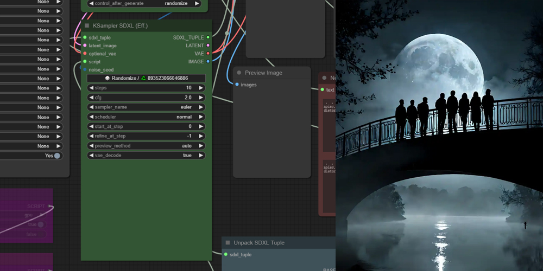Screen dimensions: 543x271
Task: Decrease steps with the left arrow
Action: pos(91,88)
